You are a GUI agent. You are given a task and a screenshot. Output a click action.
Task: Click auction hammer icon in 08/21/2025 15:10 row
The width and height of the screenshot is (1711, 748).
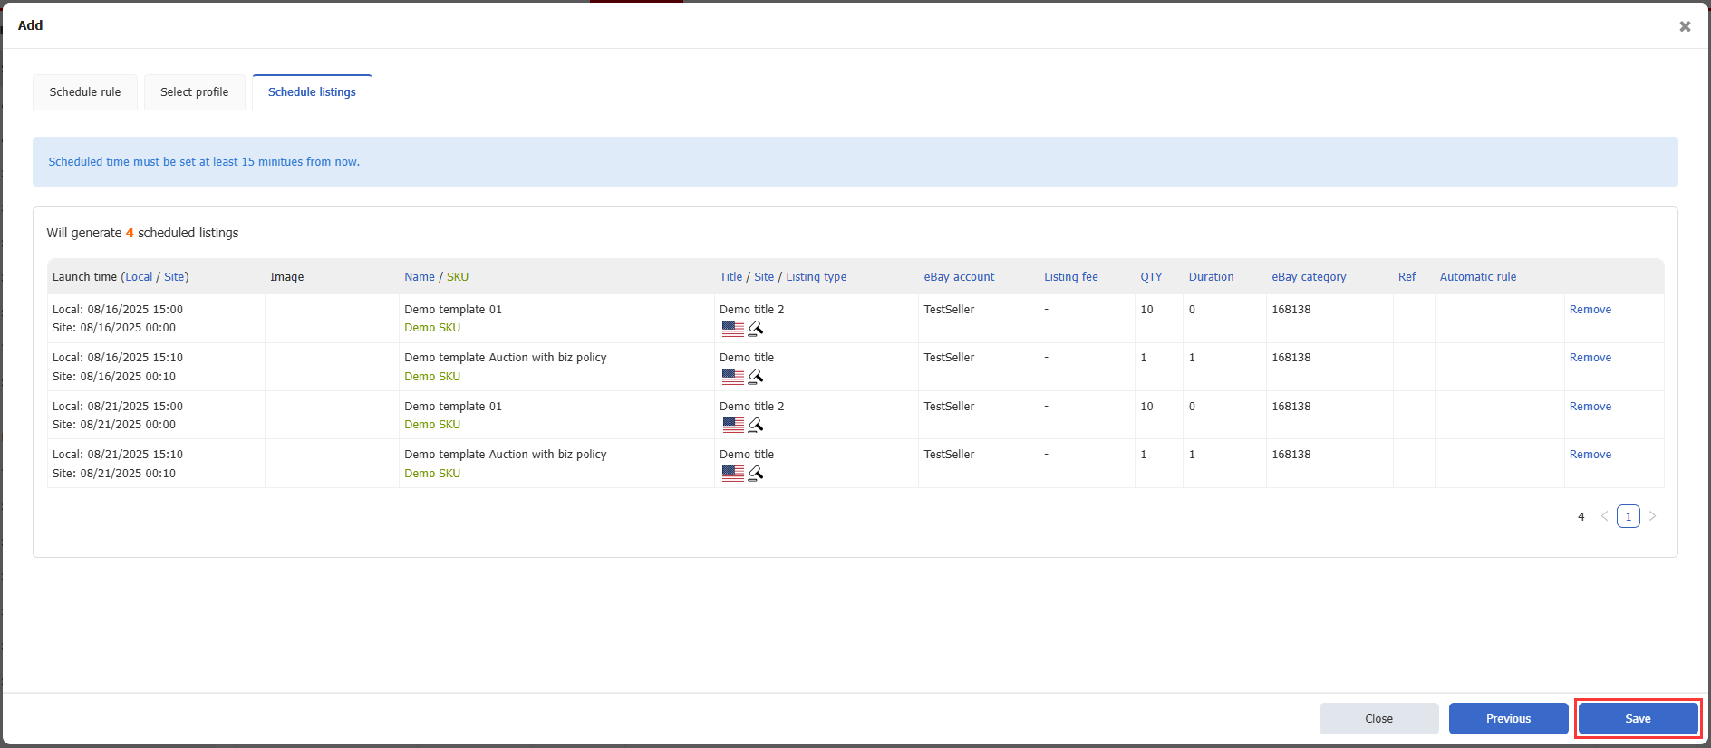pos(756,473)
